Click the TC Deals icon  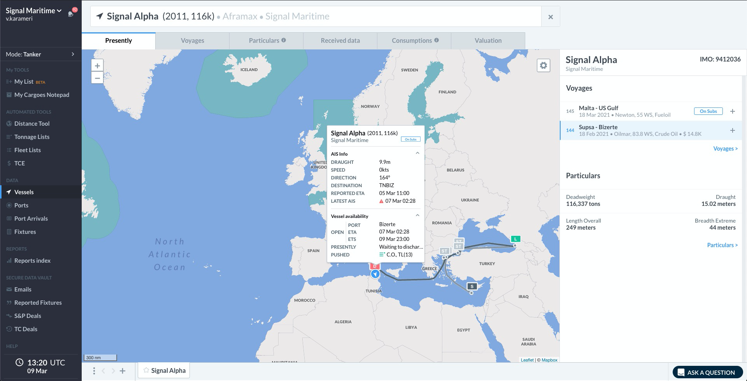[9, 329]
